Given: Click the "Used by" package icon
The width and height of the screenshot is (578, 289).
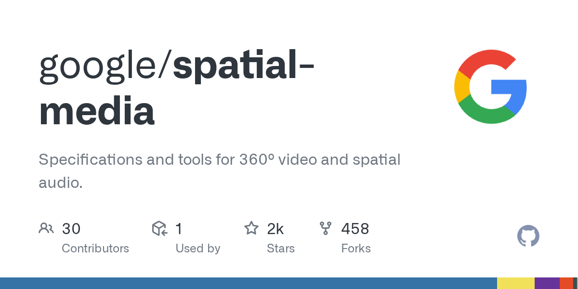Looking at the screenshot, I should pos(159,228).
